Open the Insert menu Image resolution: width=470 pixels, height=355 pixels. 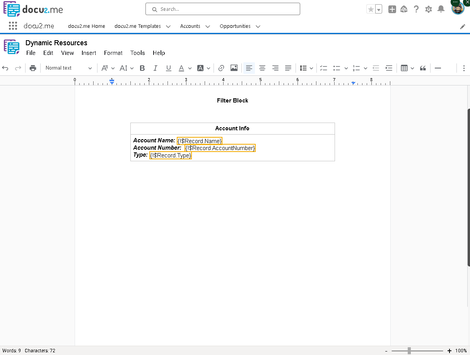(x=89, y=53)
